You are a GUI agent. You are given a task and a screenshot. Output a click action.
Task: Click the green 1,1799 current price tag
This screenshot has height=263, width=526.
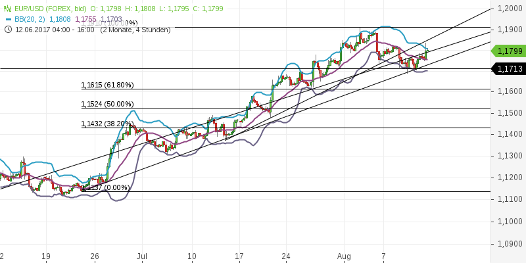click(x=510, y=51)
